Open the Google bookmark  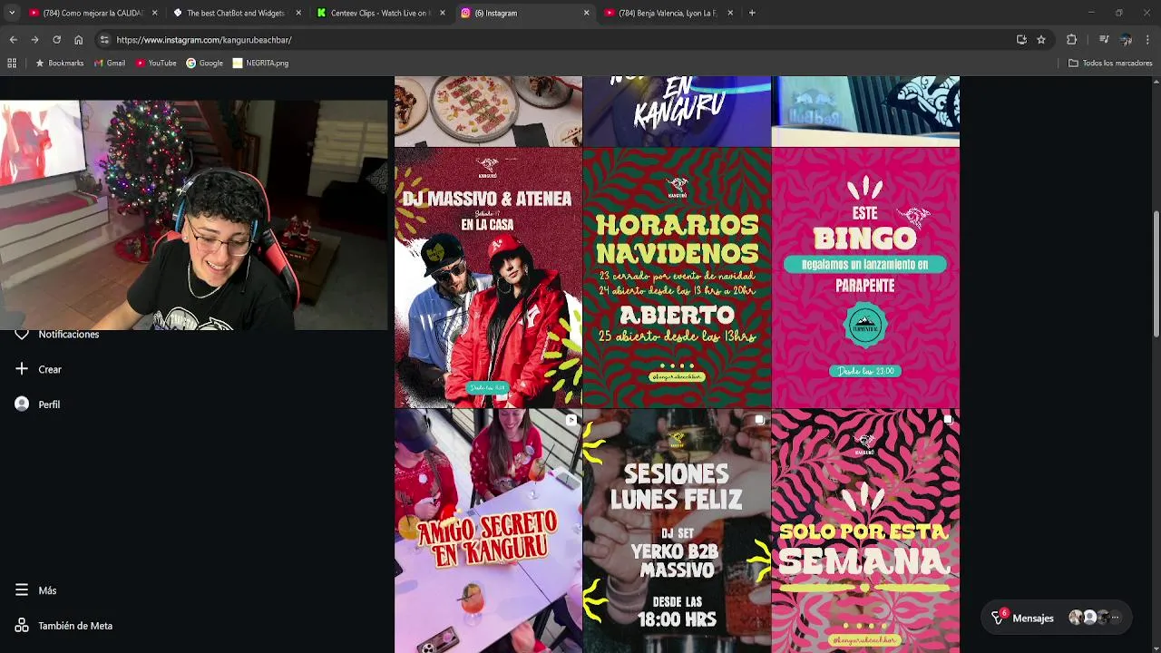click(205, 63)
